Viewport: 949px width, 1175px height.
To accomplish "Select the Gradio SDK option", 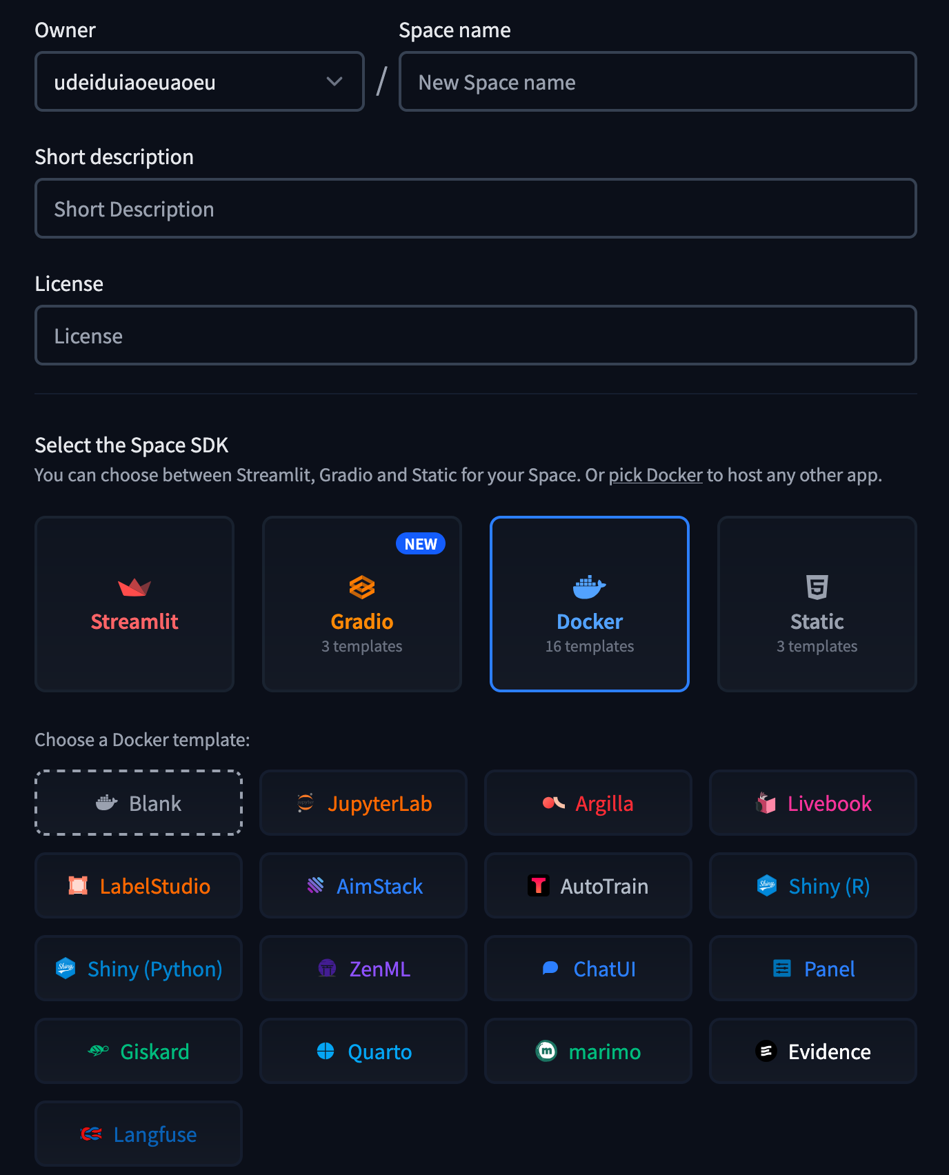I will (362, 604).
